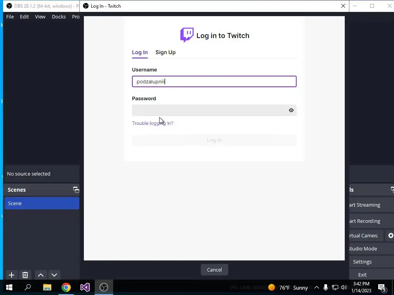Remove scene using trash icon
This screenshot has width=394, height=295.
[x=25, y=275]
